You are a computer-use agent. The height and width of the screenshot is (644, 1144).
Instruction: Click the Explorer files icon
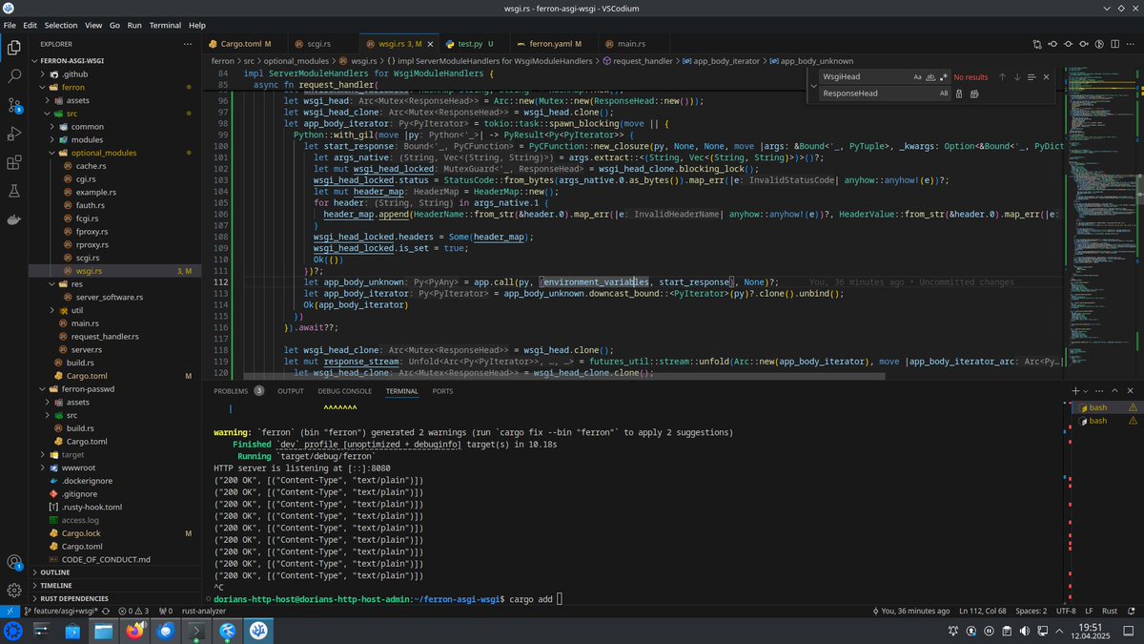click(14, 47)
